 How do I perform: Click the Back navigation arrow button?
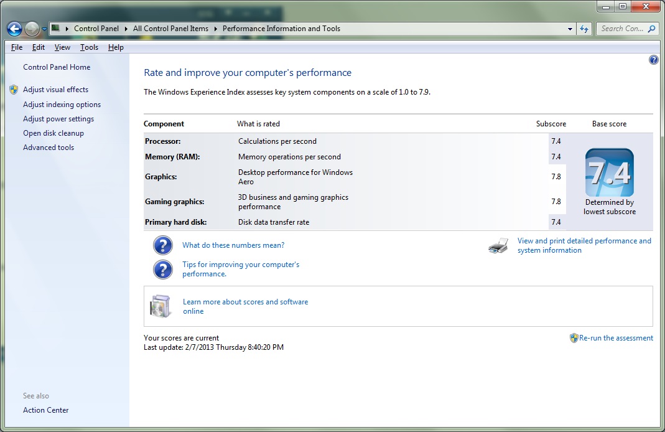(14, 29)
